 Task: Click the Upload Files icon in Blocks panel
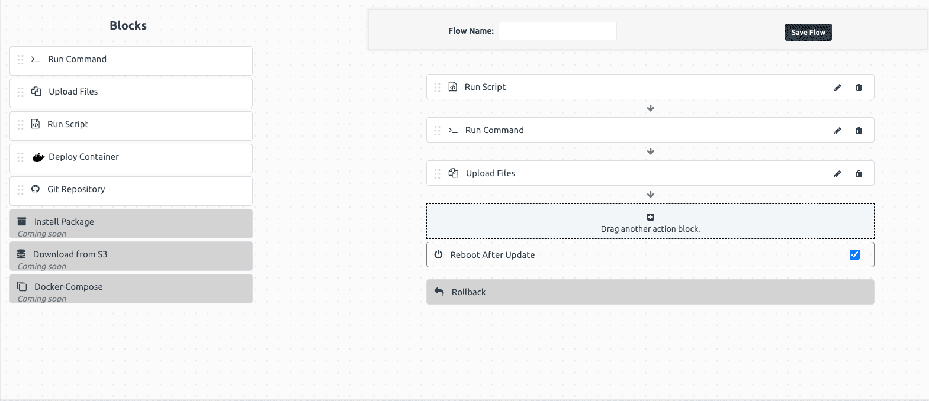(36, 92)
